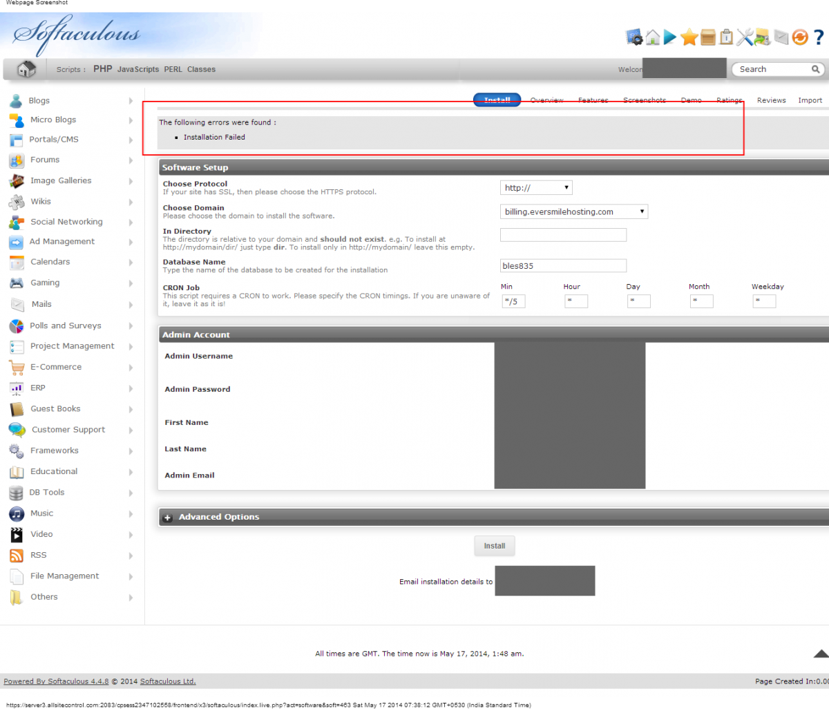The width and height of the screenshot is (829, 709).
Task: Select PERL in the Scripts bar
Action: pos(173,70)
